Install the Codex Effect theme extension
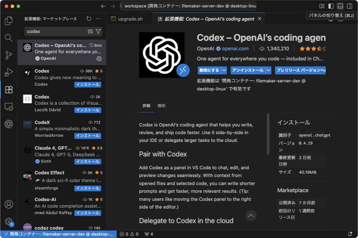This screenshot has height=238, width=358. point(87,188)
